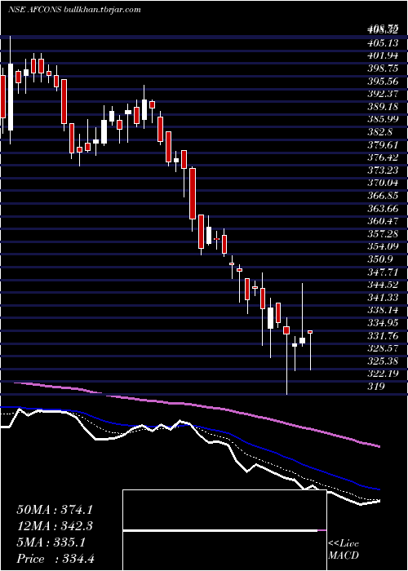Click the 325.38 price axis label

point(382,361)
